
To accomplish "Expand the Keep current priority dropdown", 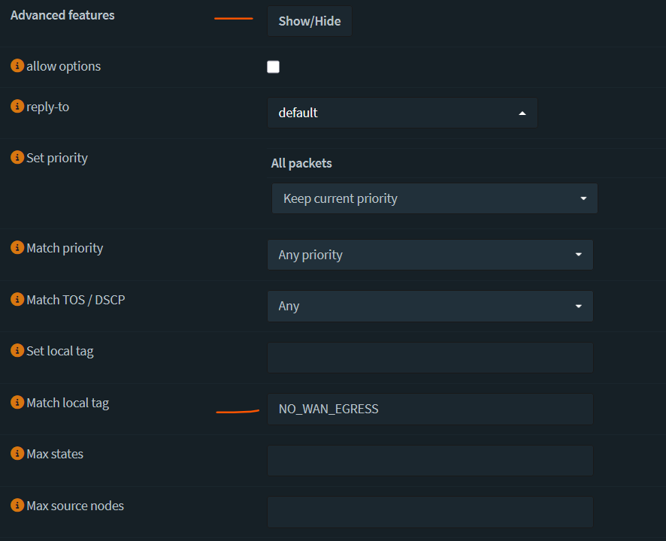I will pyautogui.click(x=434, y=198).
